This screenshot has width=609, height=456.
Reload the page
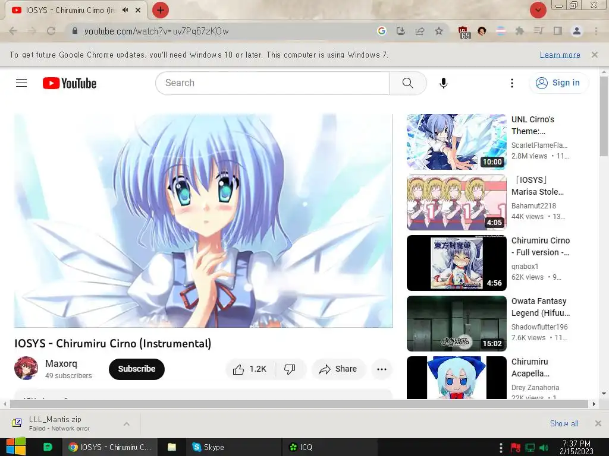coord(51,31)
